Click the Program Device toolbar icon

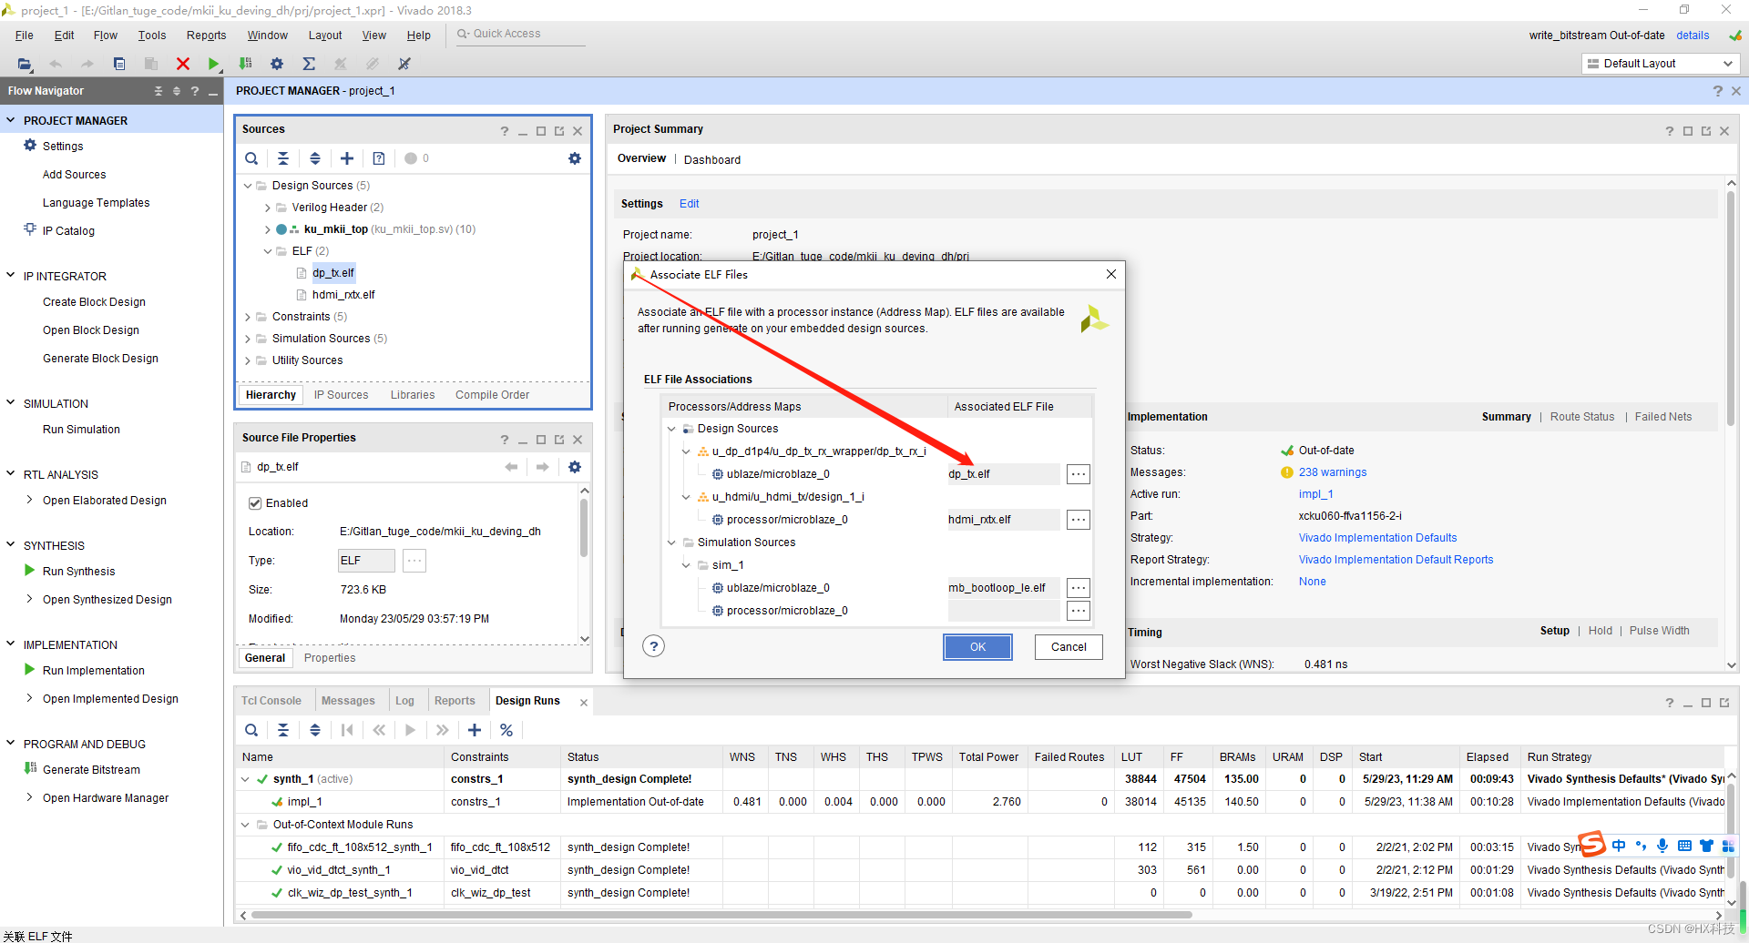[x=245, y=64]
